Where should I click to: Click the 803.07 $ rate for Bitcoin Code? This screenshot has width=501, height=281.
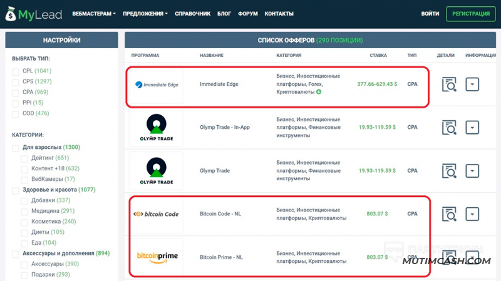pyautogui.click(x=377, y=213)
